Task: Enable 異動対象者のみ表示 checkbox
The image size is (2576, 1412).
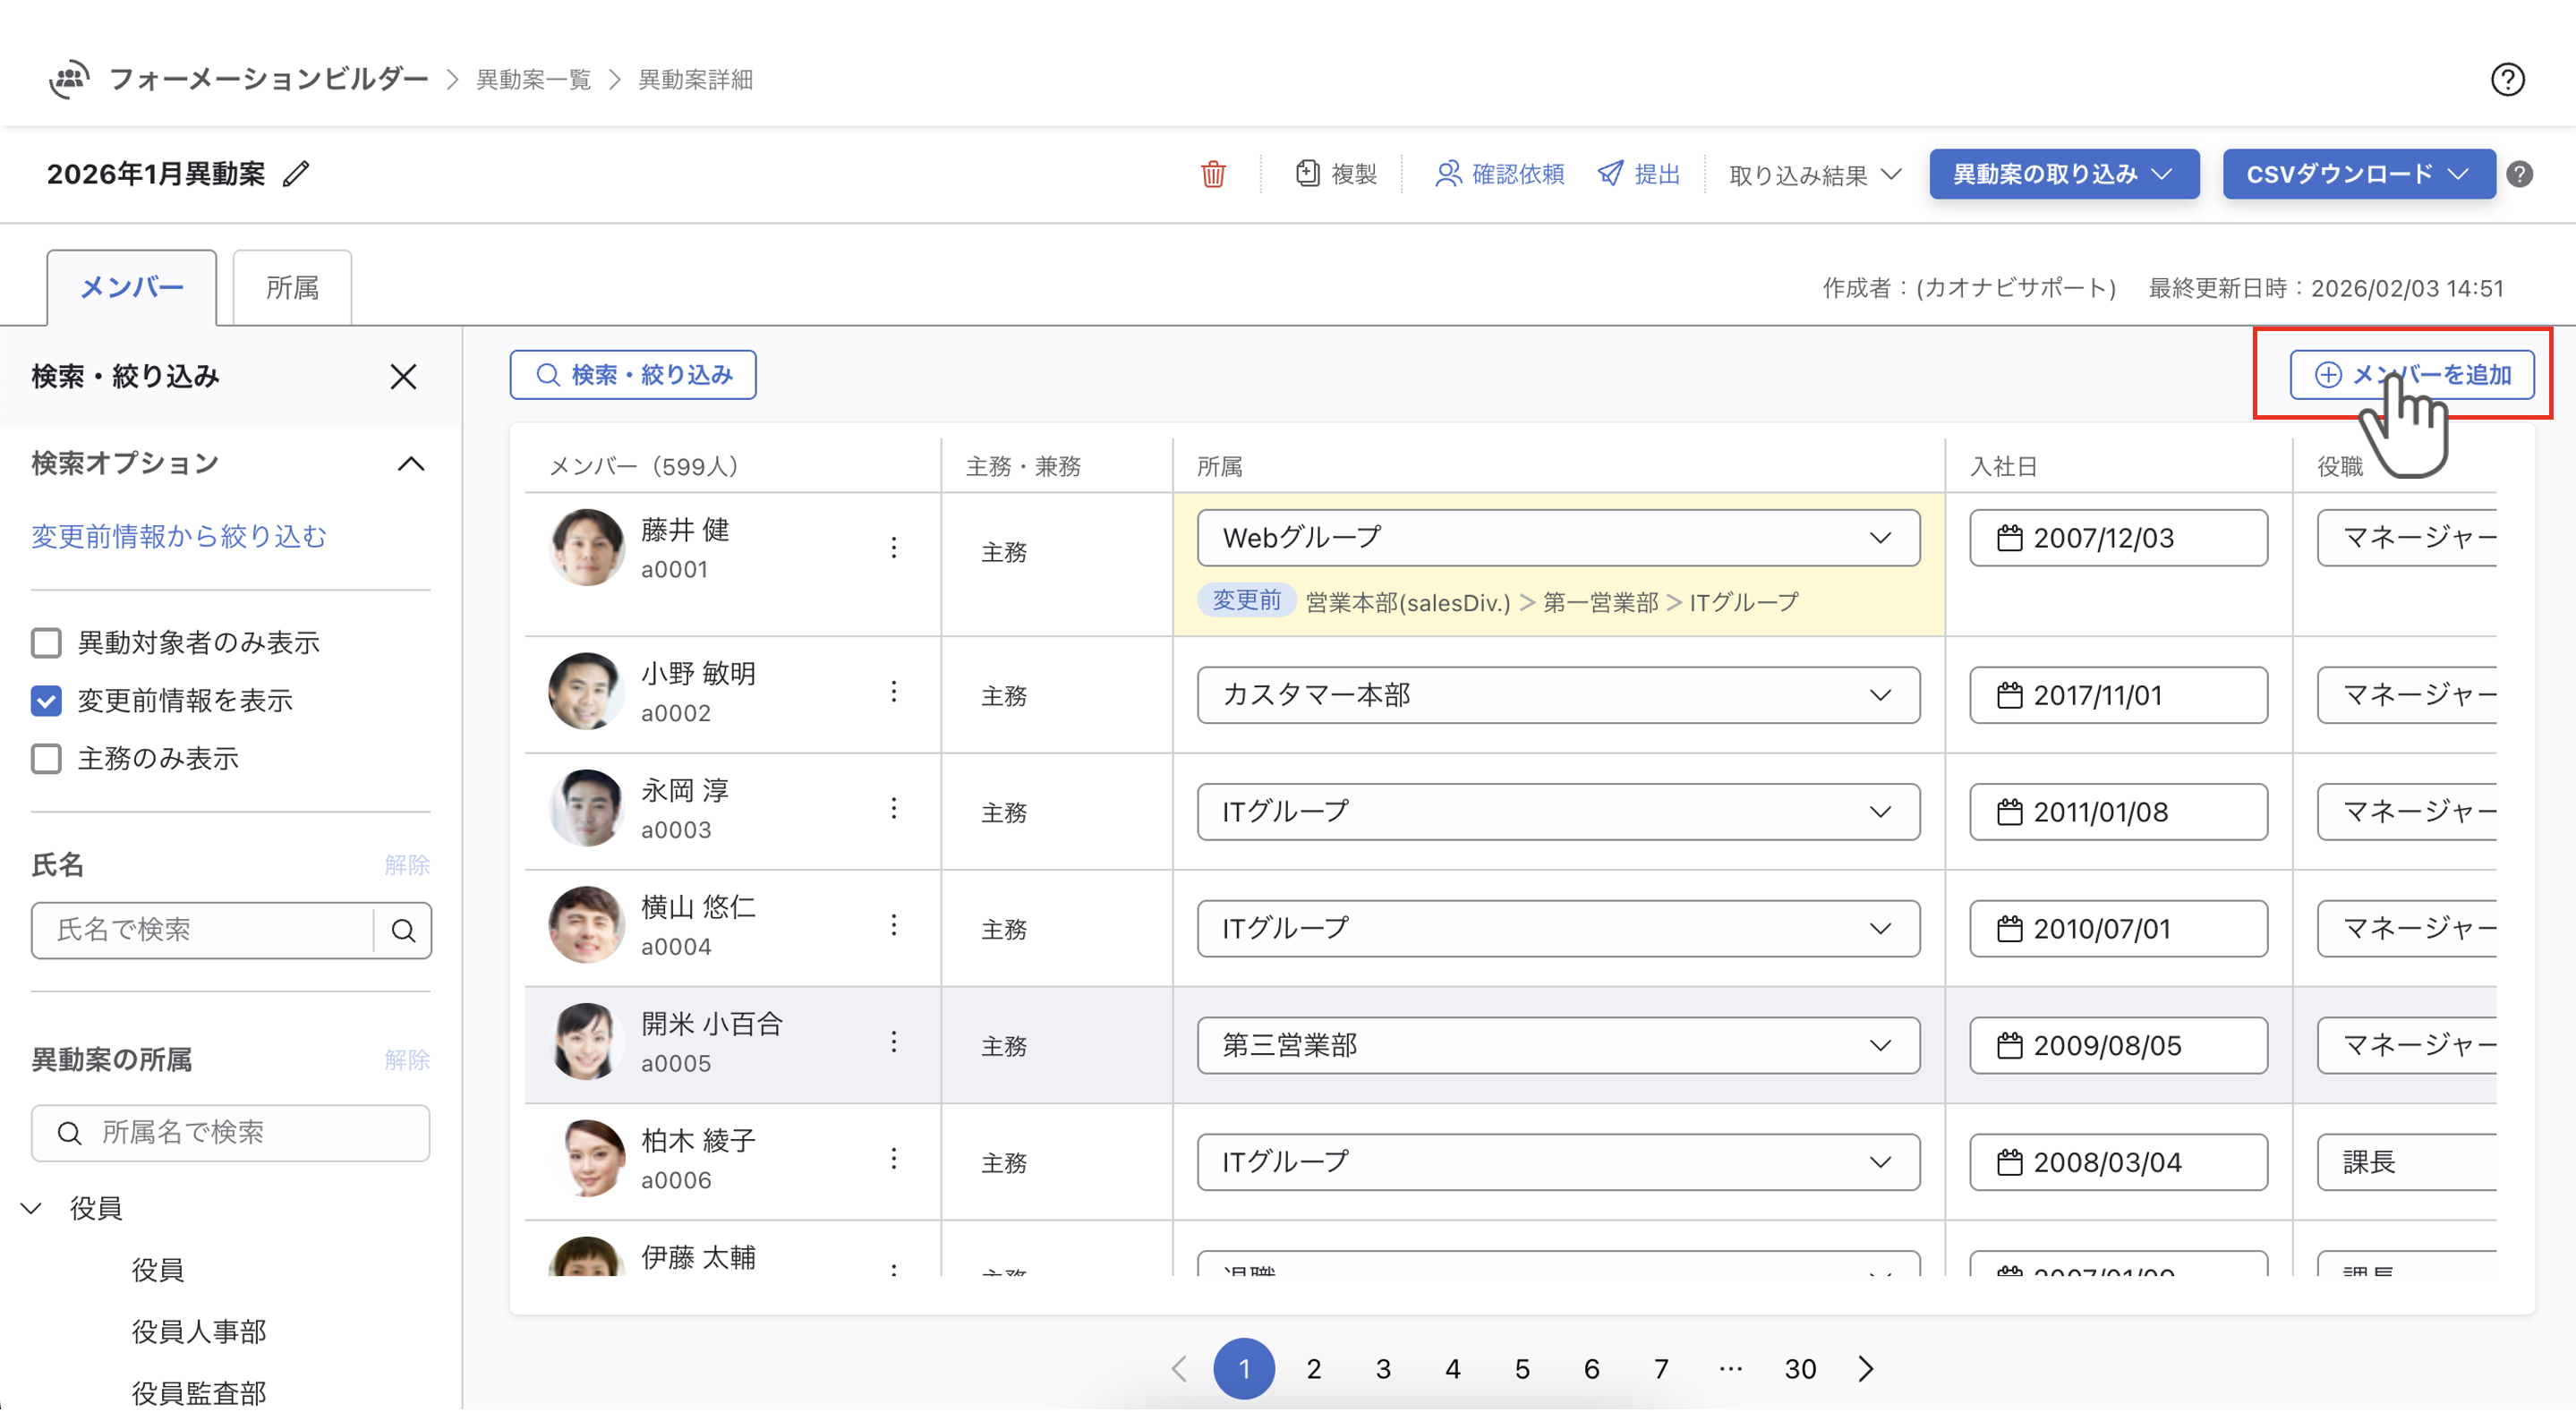Action: click(46, 643)
